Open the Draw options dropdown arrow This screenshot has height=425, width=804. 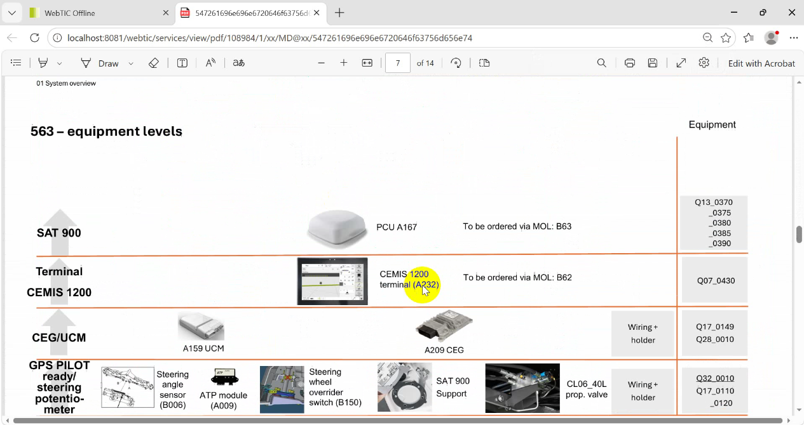tap(131, 63)
